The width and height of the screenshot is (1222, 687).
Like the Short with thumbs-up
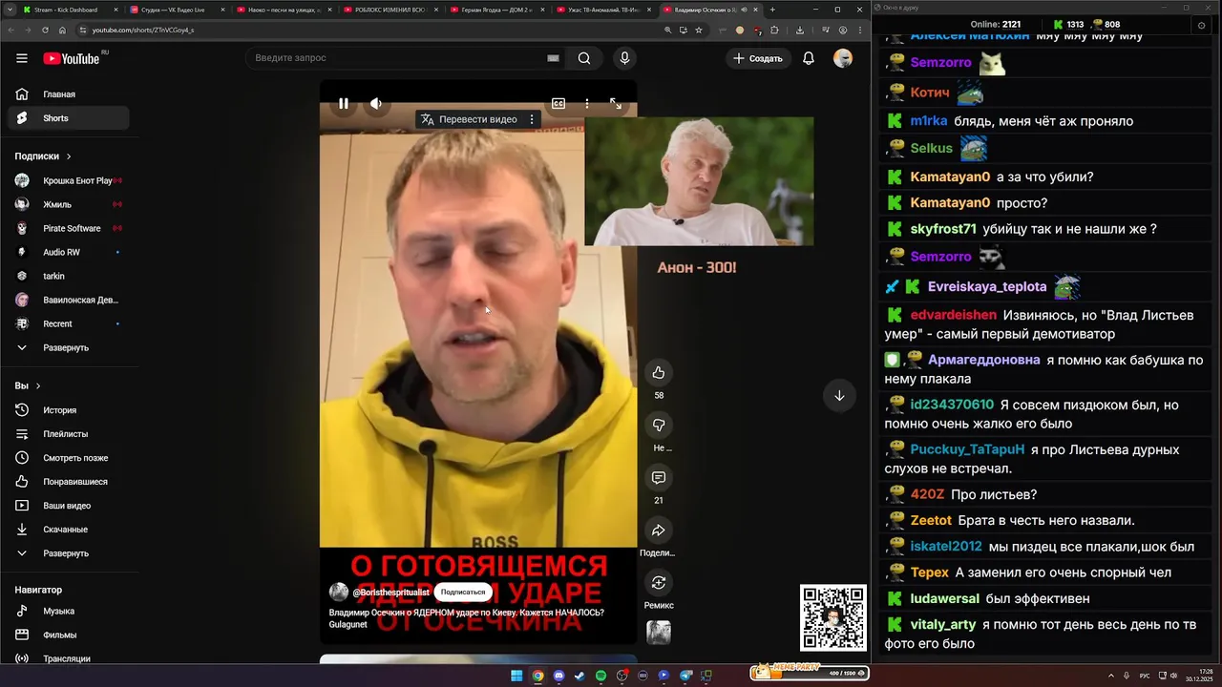click(x=659, y=372)
